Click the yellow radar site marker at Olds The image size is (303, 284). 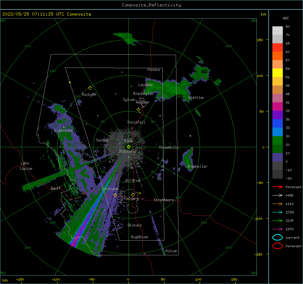(129, 147)
